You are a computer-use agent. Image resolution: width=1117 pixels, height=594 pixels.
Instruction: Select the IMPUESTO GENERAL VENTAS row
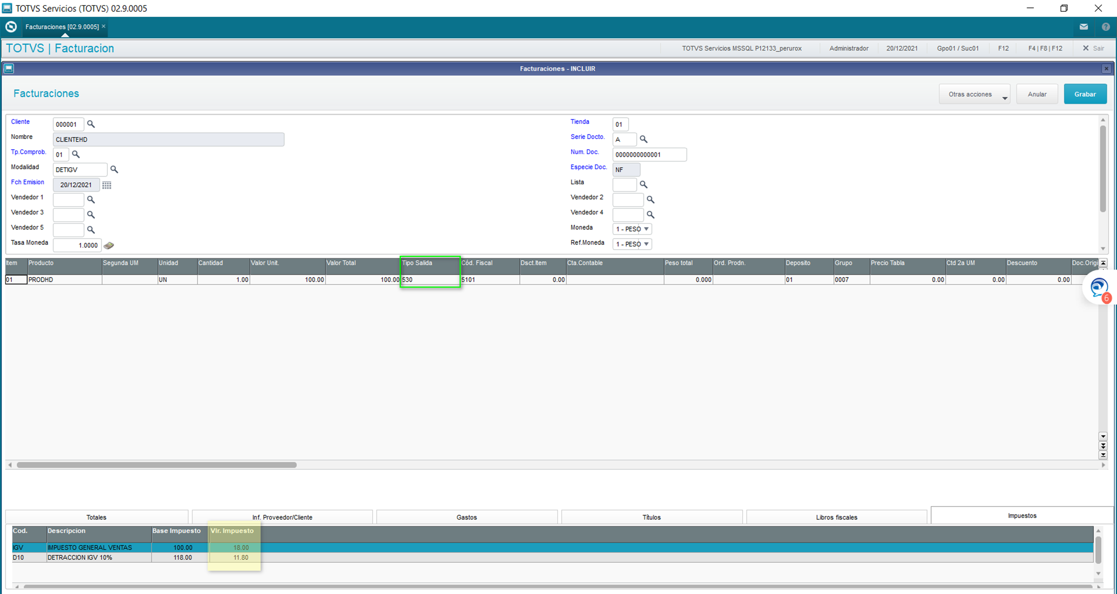(x=553, y=548)
